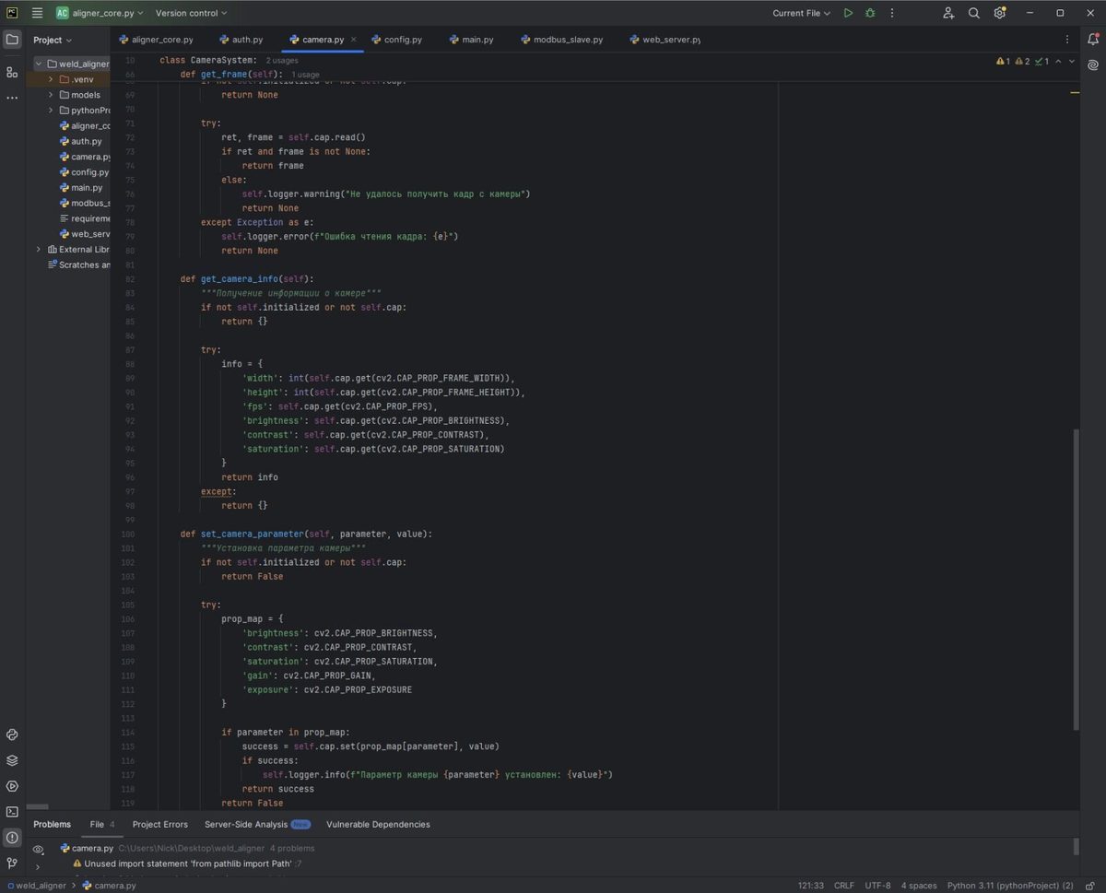Expand the models folder
Screen dimensions: 1106x893
point(52,95)
